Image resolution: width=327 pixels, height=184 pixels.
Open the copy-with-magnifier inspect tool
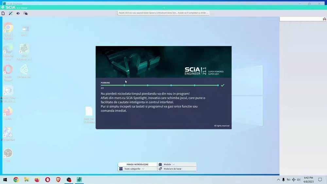pos(26,13)
